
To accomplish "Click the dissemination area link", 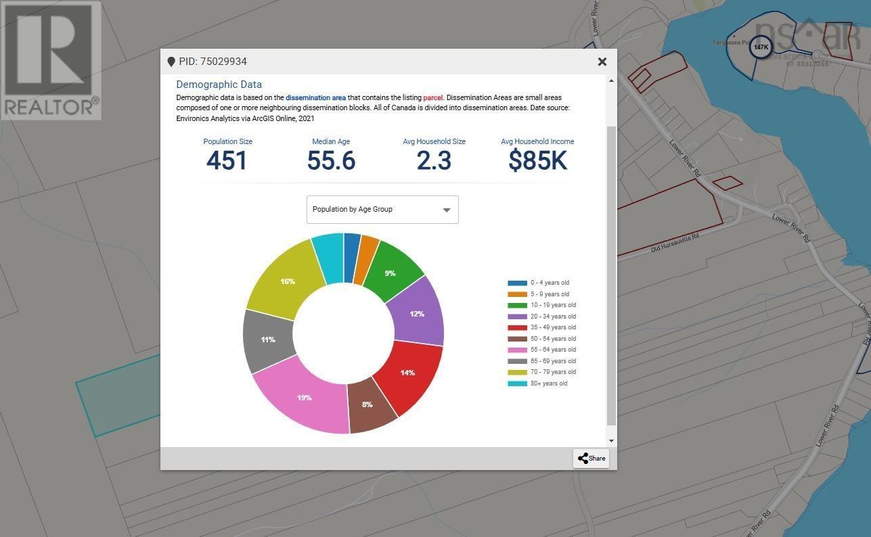I will point(315,98).
